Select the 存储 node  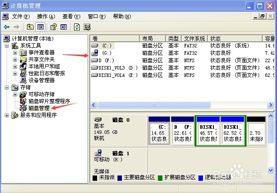click(25, 87)
